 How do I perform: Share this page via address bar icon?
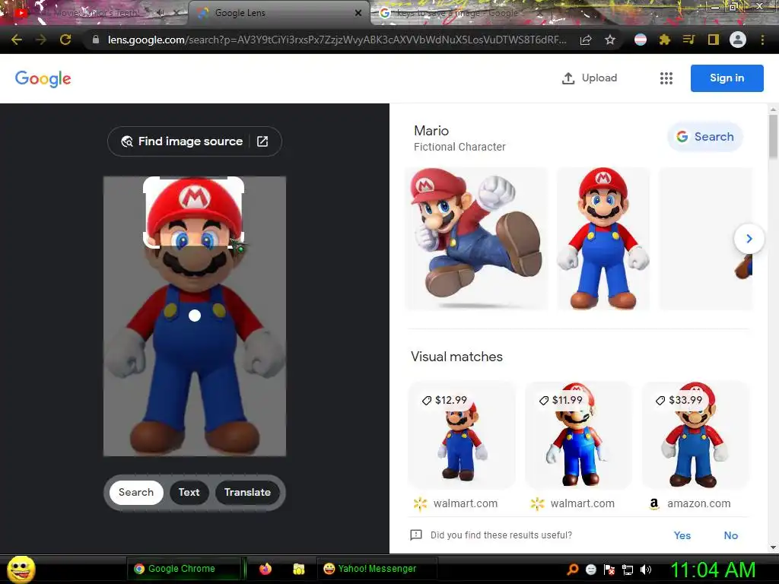point(586,40)
